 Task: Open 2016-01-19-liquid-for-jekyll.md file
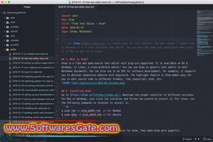tap(27, 72)
